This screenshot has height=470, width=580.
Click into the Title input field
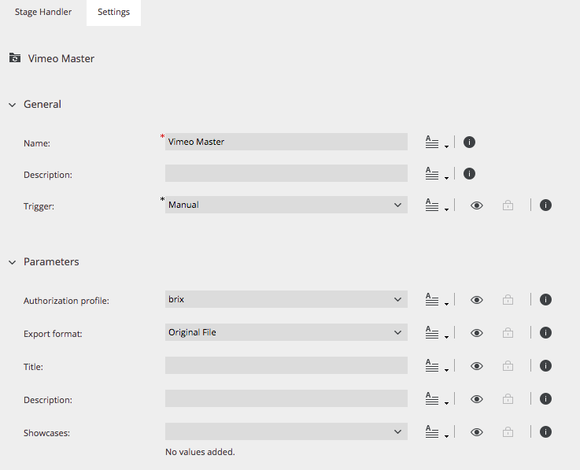click(286, 365)
